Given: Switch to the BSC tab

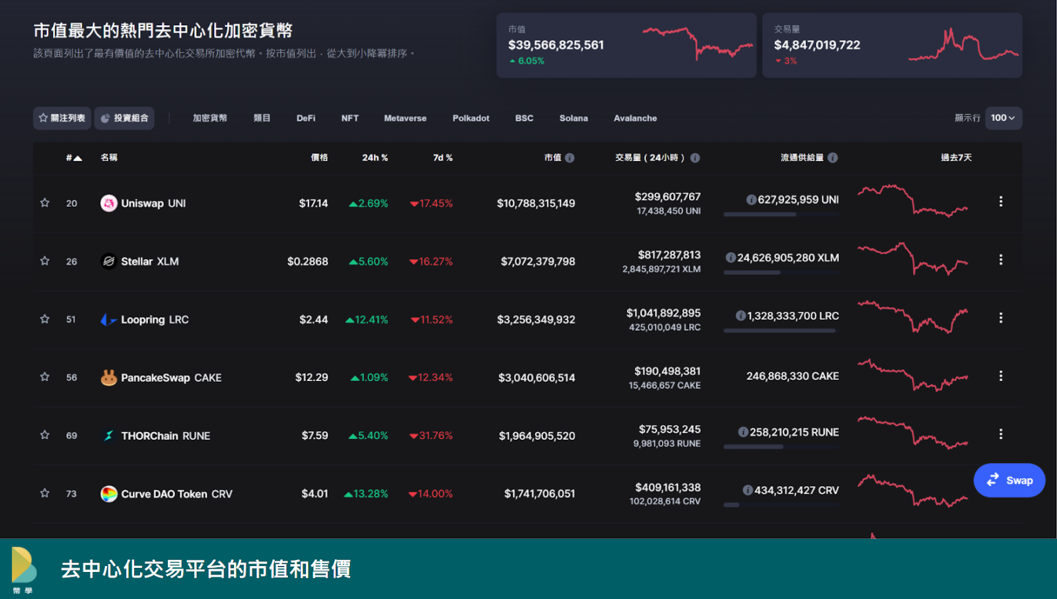Looking at the screenshot, I should [x=525, y=118].
